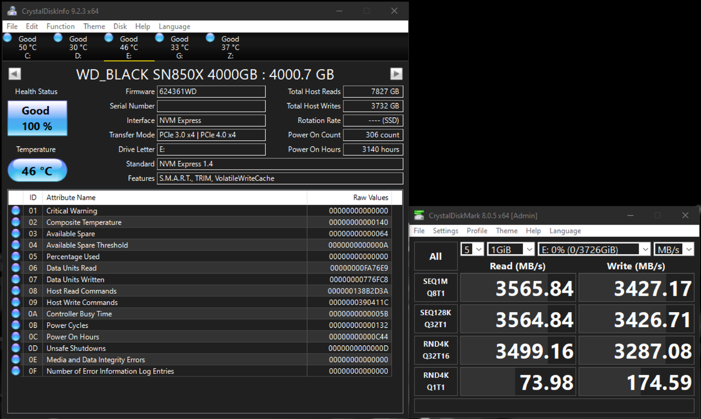Image resolution: width=701 pixels, height=419 pixels.
Task: Click the SEQ1M Q8T1 read result 3565.84
Action: [x=518, y=288]
